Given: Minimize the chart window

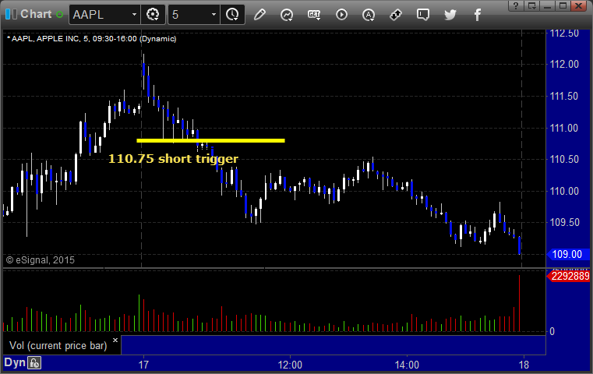Looking at the screenshot, I should tap(547, 5).
